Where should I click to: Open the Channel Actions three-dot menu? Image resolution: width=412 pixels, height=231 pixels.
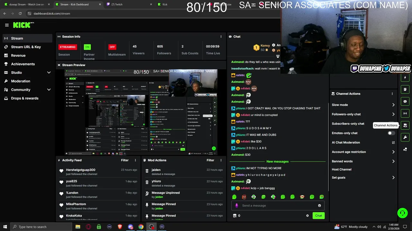392,94
